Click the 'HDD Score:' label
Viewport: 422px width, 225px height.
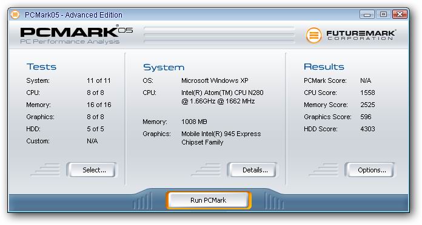(x=320, y=129)
